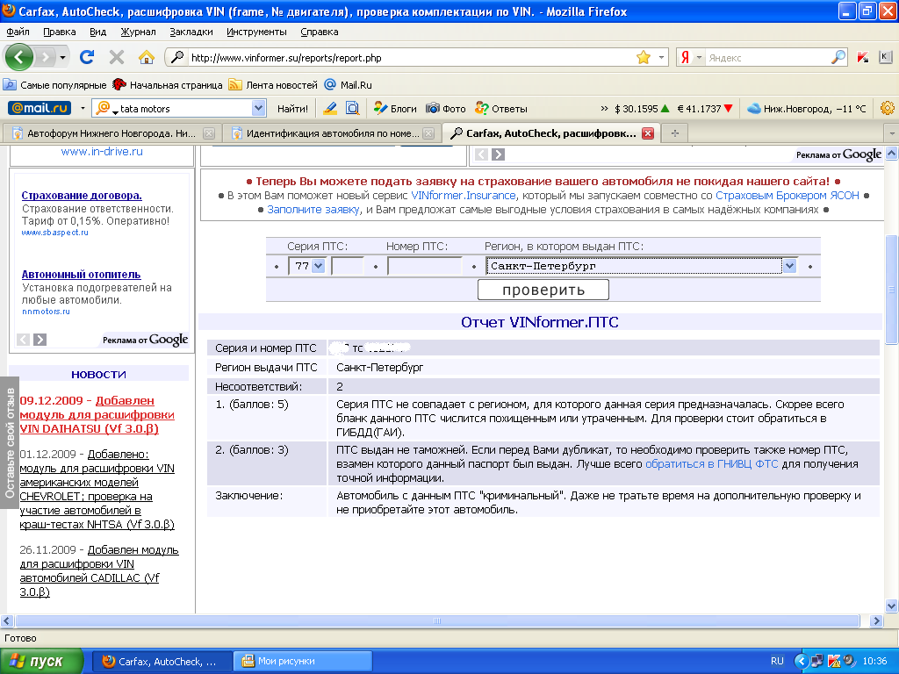Image resolution: width=899 pixels, height=674 pixels.
Task: Switch to Автофорум Нижнего Новгорода tab
Action: coord(112,133)
